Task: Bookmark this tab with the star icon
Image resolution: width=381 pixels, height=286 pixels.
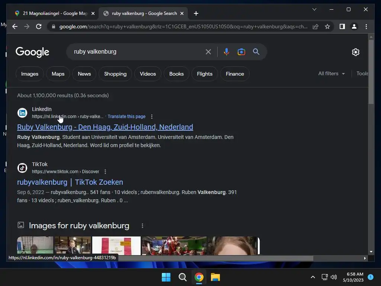Action: click(x=327, y=26)
